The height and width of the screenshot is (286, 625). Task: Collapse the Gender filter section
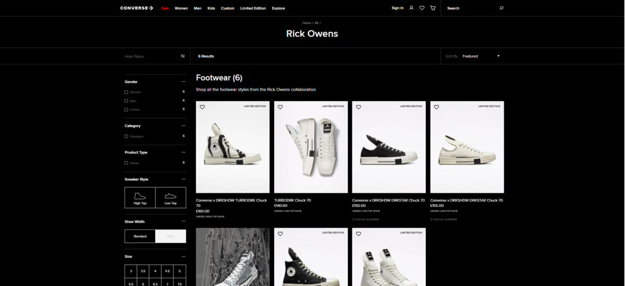(x=183, y=82)
